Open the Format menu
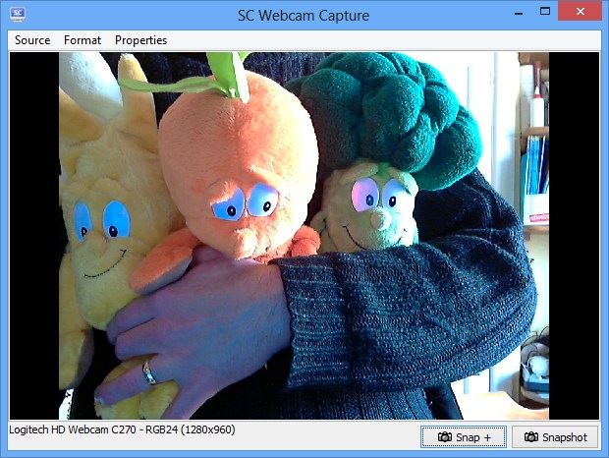The width and height of the screenshot is (609, 458). coord(83,40)
